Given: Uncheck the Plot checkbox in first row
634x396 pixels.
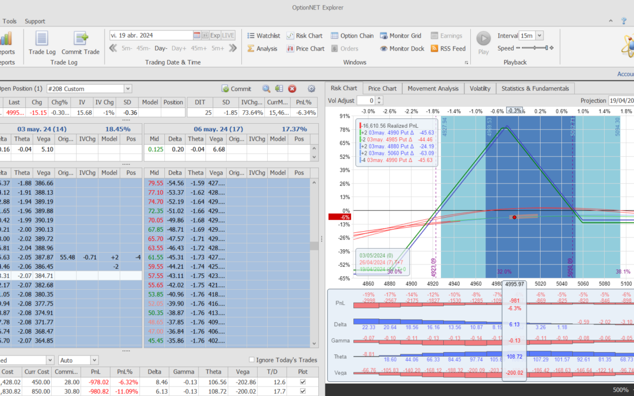Looking at the screenshot, I should coord(302,383).
